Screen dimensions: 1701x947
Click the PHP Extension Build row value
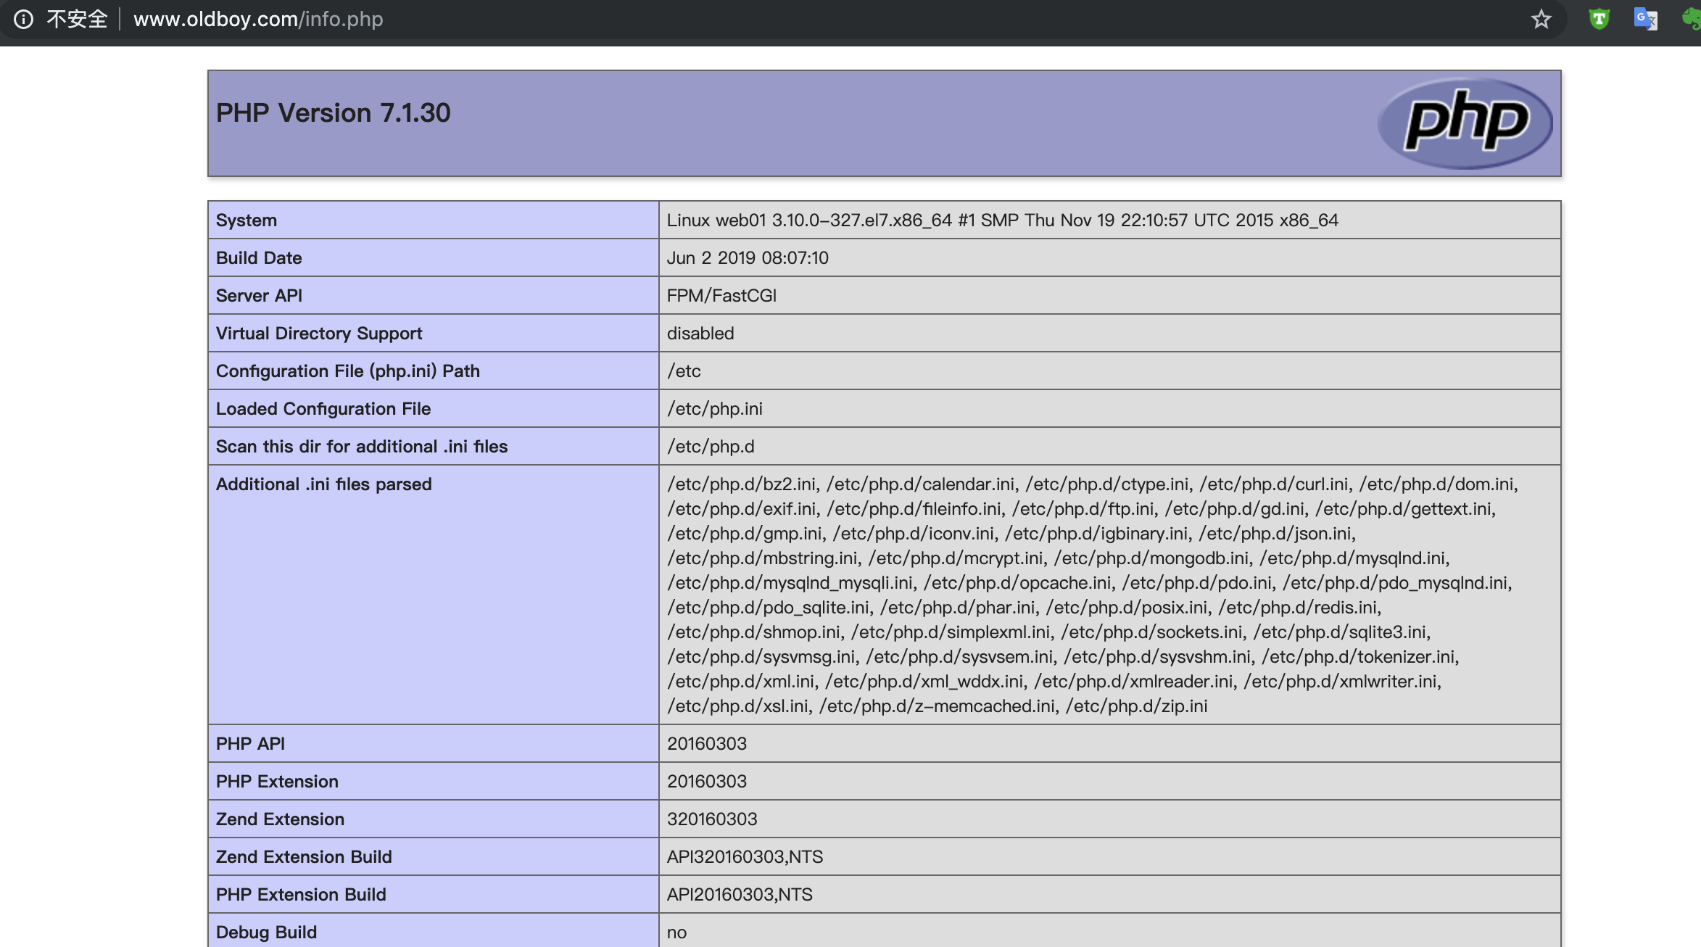click(740, 895)
